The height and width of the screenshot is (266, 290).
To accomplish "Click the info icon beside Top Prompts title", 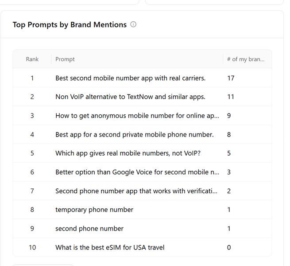I will tap(133, 25).
